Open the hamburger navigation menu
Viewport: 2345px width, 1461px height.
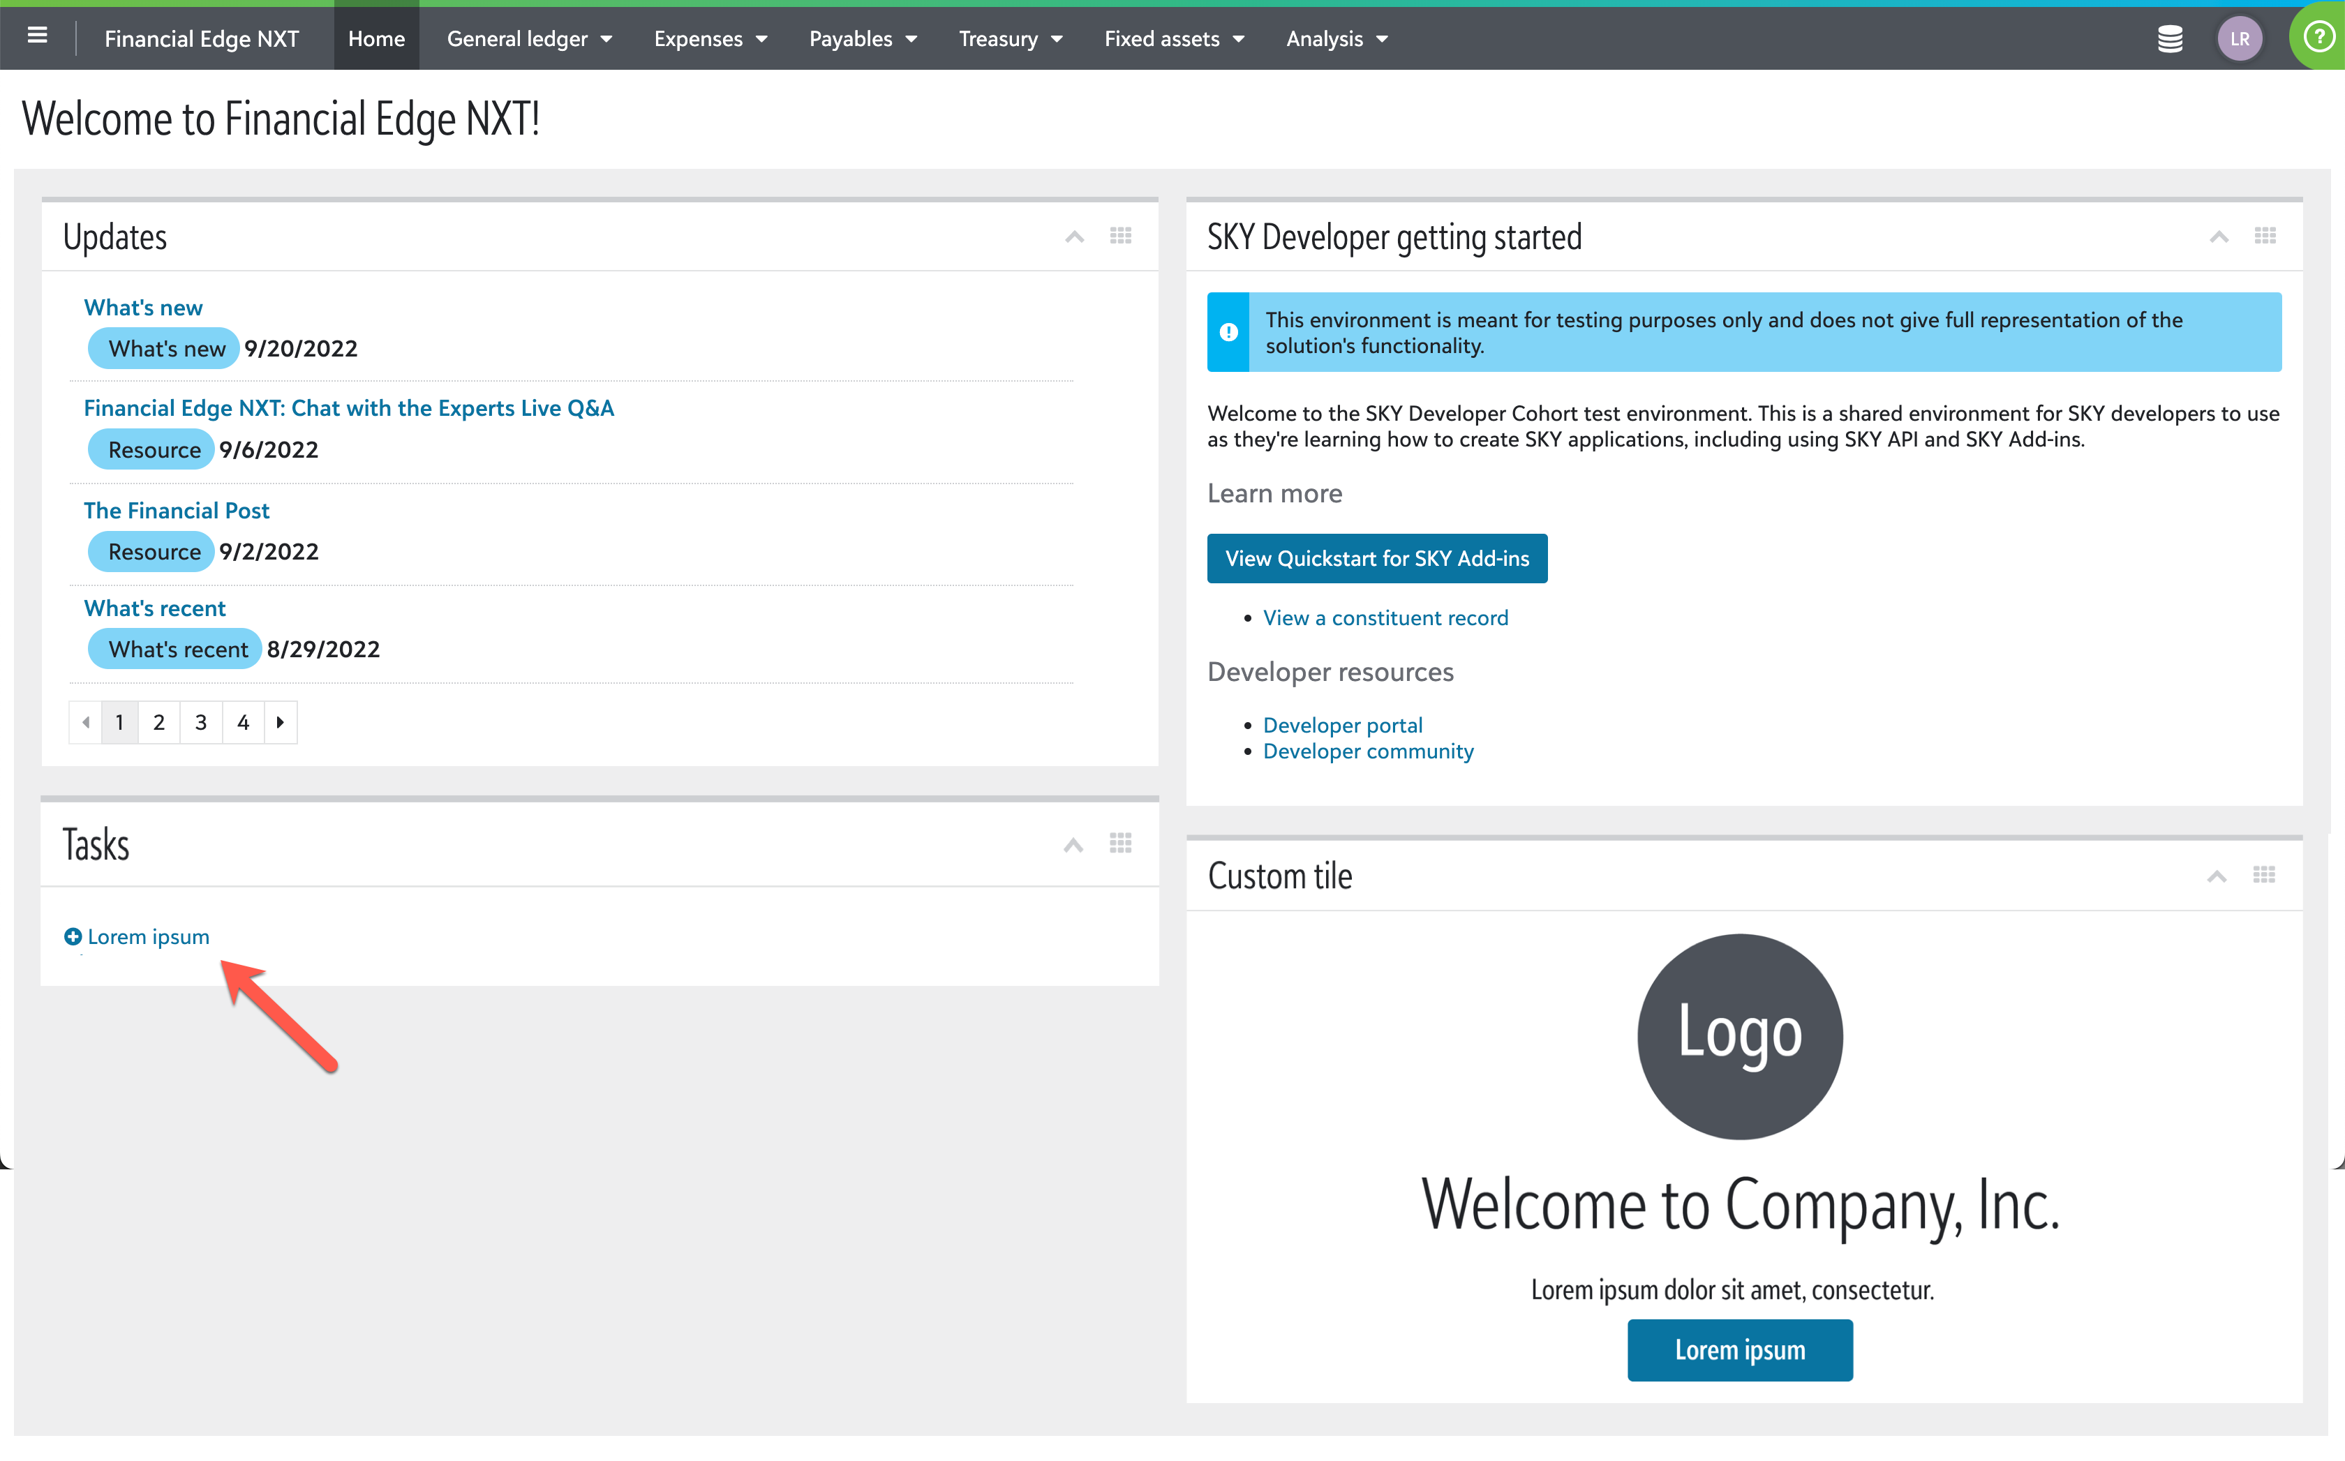(x=37, y=37)
